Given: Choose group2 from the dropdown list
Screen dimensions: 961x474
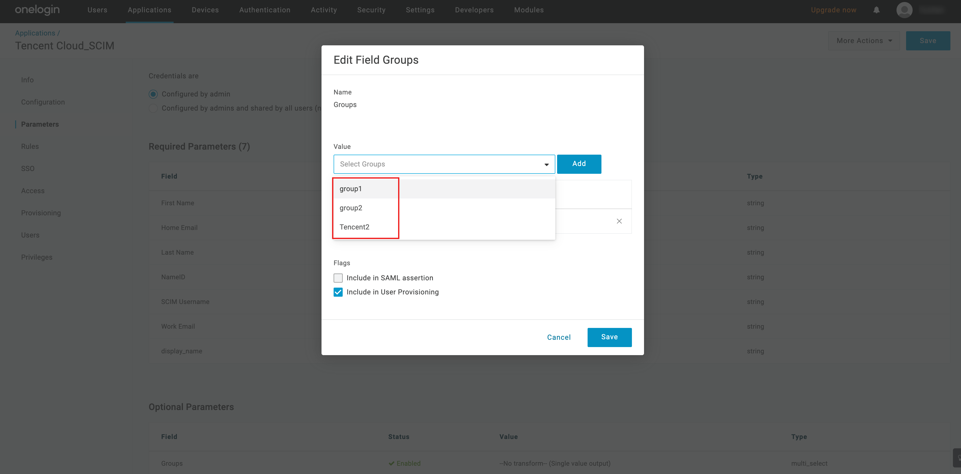Looking at the screenshot, I should pyautogui.click(x=351, y=208).
